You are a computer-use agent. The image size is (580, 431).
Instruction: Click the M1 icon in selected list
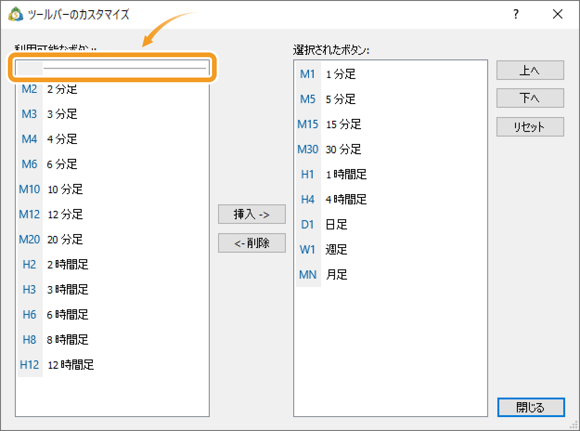pos(308,74)
